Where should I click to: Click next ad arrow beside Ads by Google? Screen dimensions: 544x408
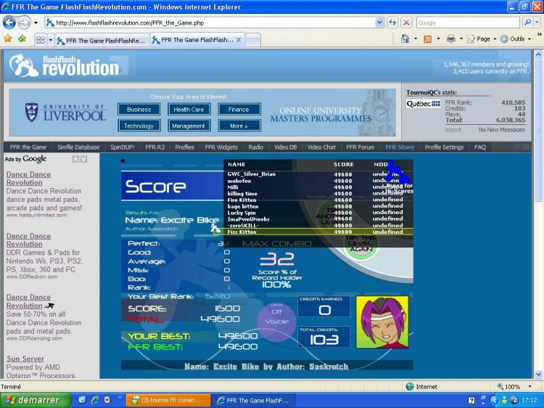[x=83, y=160]
